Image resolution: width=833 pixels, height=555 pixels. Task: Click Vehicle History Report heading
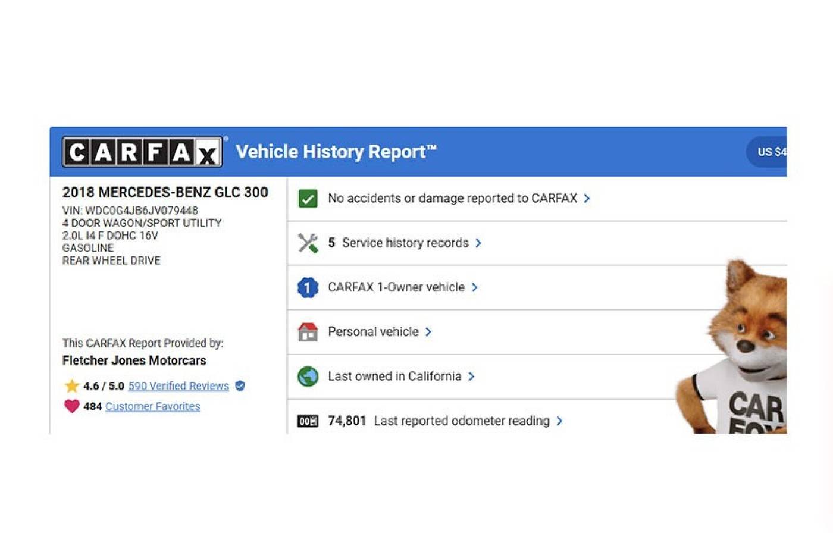336,152
